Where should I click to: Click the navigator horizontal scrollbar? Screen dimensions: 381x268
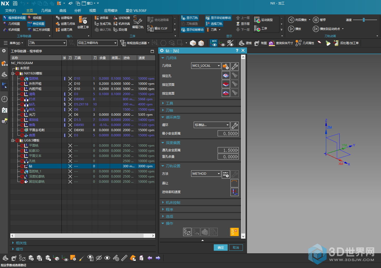83,236
